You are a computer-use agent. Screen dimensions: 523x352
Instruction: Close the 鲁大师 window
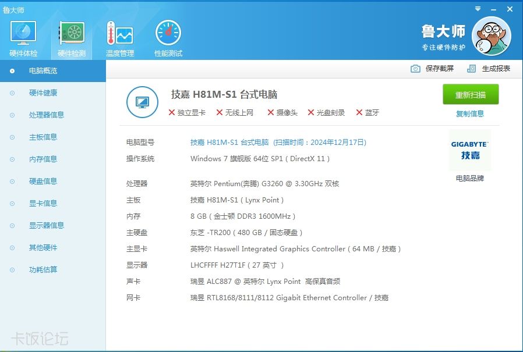point(510,9)
